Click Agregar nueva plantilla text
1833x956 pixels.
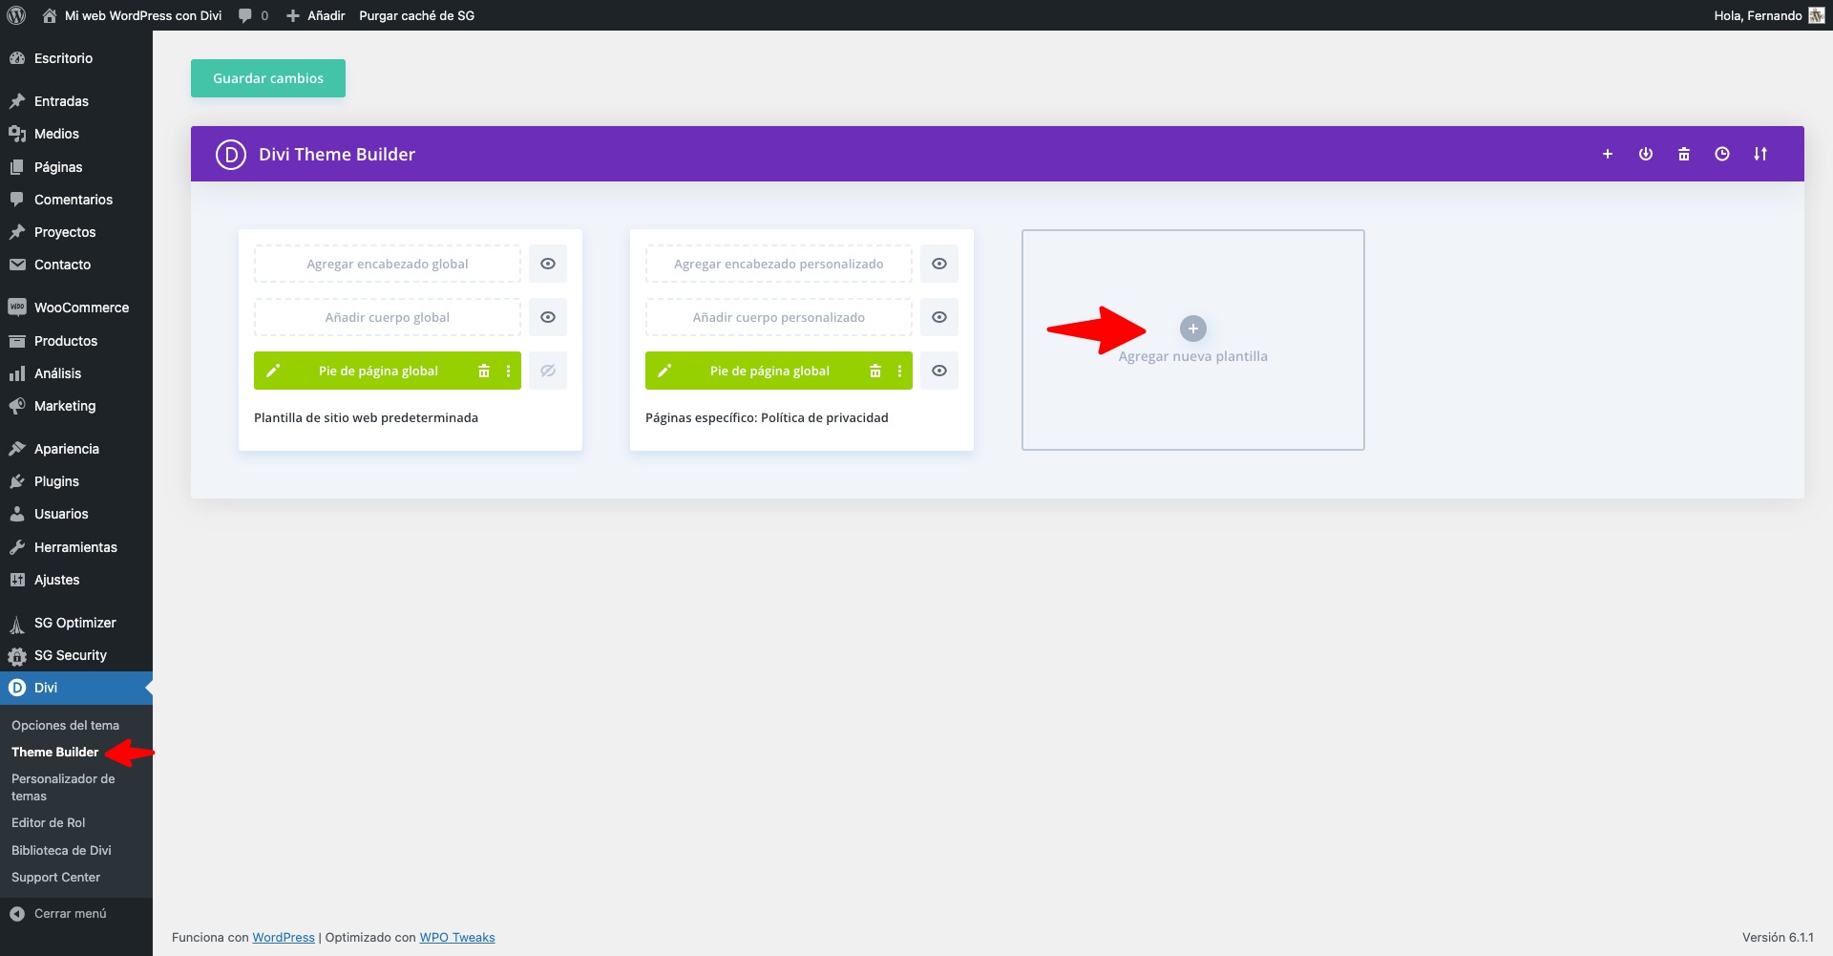1193,356
